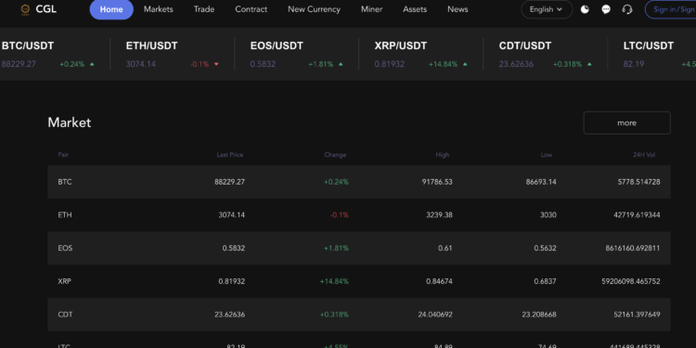Click EOS volume 8616160.692811
The width and height of the screenshot is (696, 348).
(633, 248)
